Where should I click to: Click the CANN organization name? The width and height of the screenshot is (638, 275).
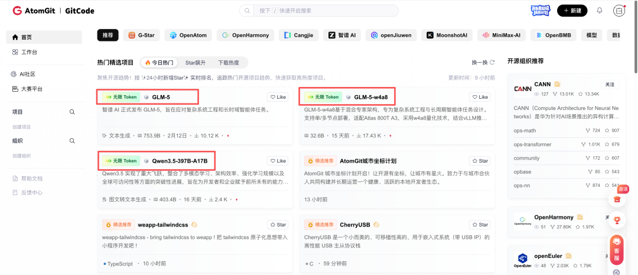(542, 85)
